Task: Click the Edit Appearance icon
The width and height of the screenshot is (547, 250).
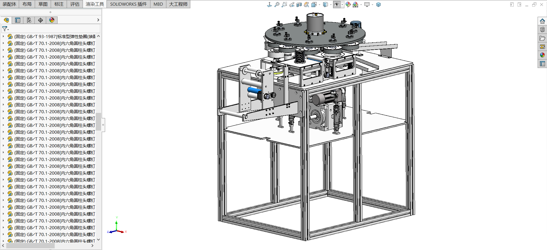Action: [x=348, y=5]
